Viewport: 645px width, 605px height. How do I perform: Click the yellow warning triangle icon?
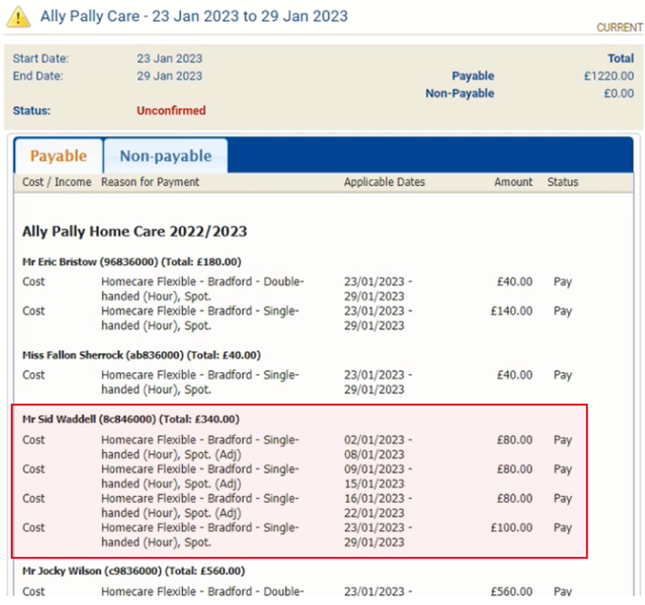18,16
